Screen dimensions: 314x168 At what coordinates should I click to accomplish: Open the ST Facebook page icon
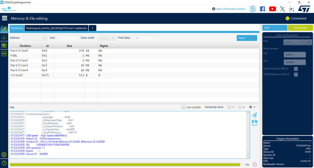coord(262,9)
